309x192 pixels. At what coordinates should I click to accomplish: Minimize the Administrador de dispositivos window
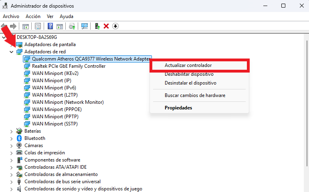(265, 6)
